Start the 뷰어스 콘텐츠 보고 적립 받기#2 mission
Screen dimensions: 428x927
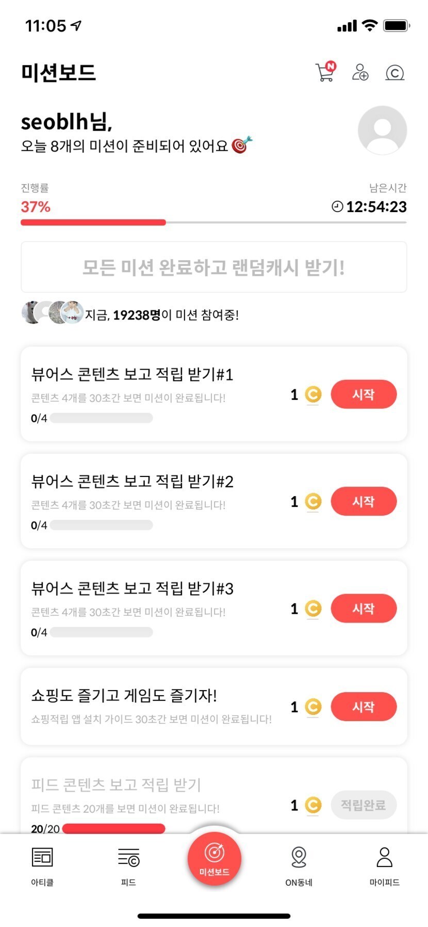click(364, 501)
